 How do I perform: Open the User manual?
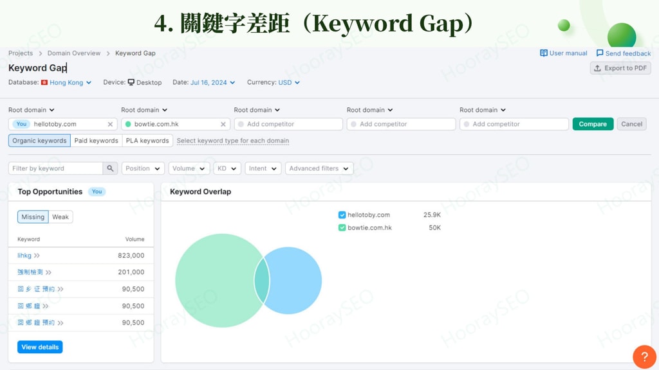click(564, 53)
